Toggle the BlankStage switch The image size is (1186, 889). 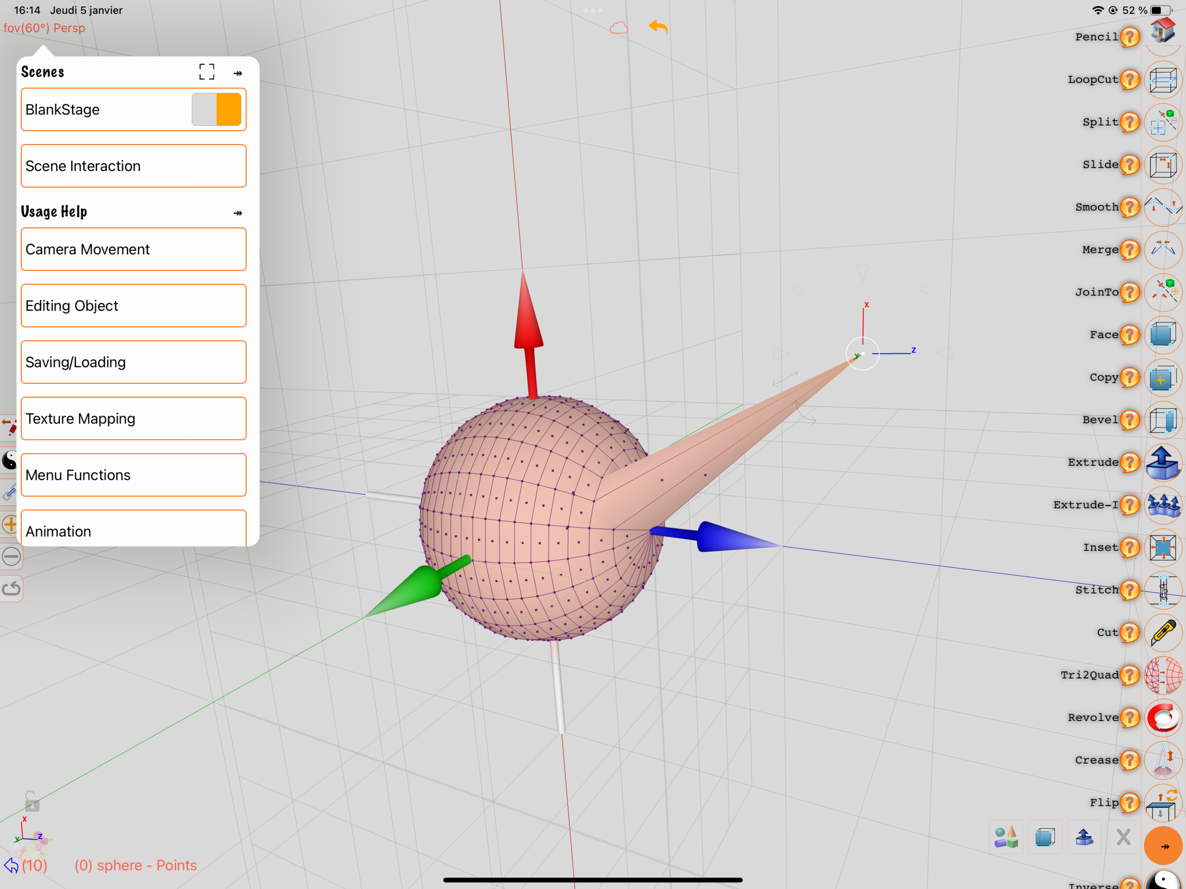(217, 110)
